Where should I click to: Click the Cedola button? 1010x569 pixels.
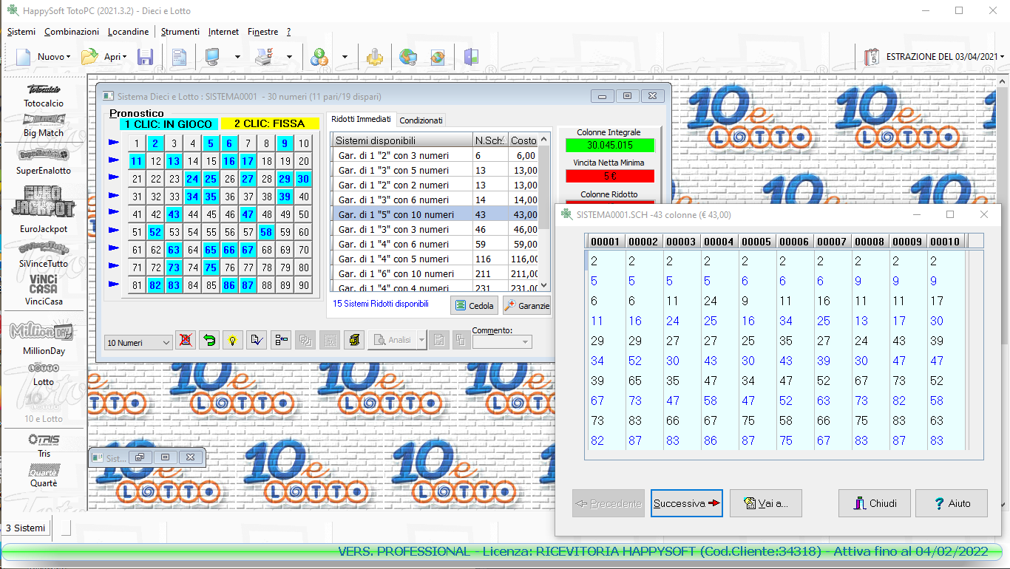point(474,305)
